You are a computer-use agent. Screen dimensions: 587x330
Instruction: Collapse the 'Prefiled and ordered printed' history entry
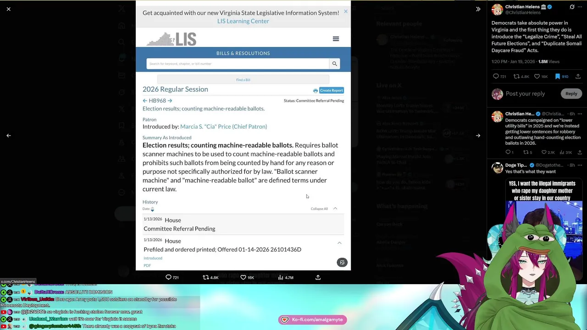[339, 243]
